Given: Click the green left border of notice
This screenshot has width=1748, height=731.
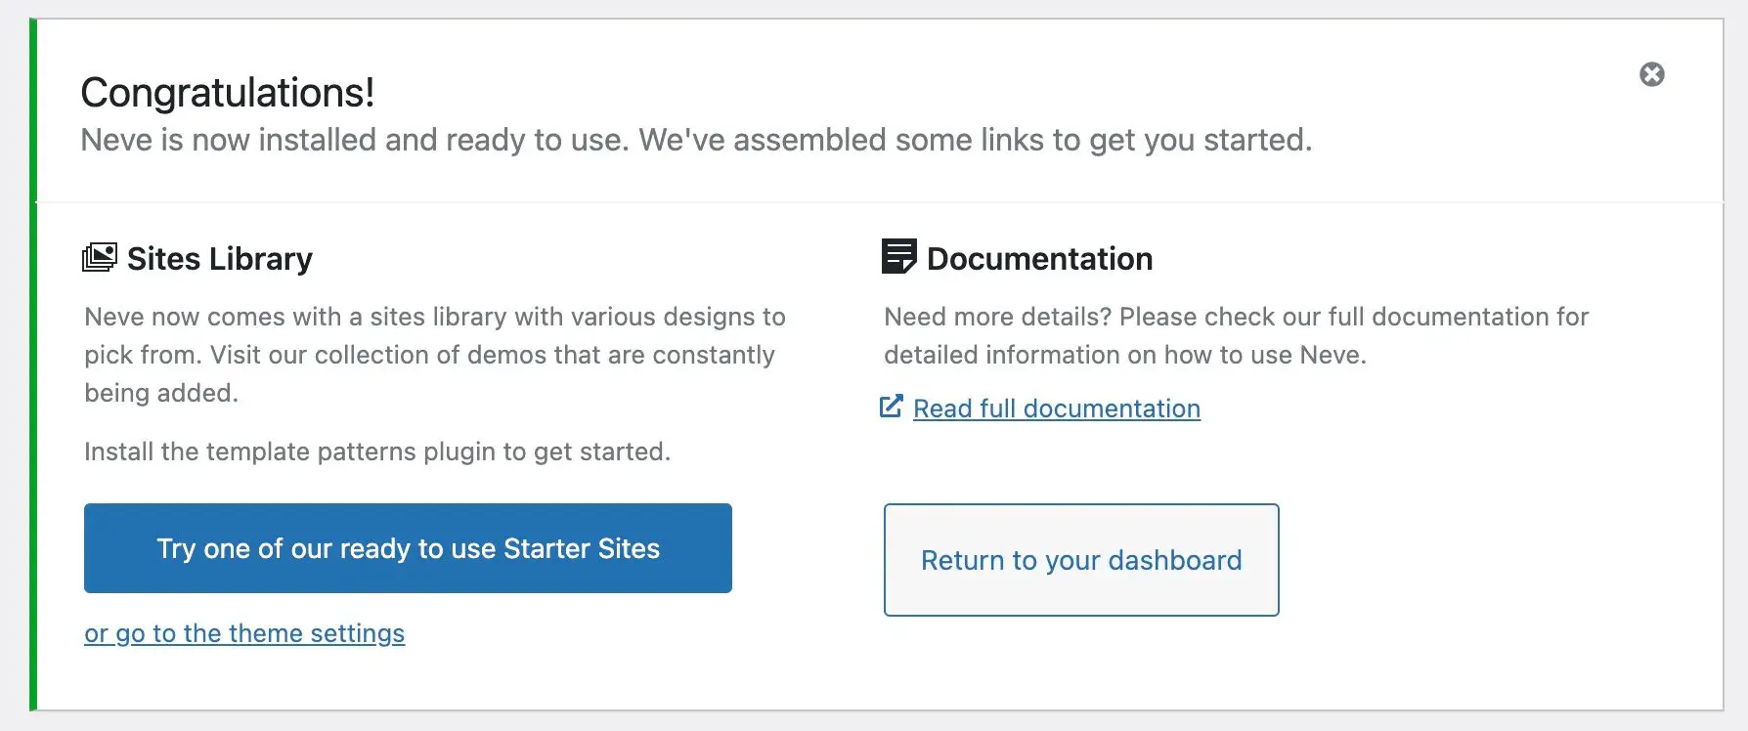Looking at the screenshot, I should point(33,365).
